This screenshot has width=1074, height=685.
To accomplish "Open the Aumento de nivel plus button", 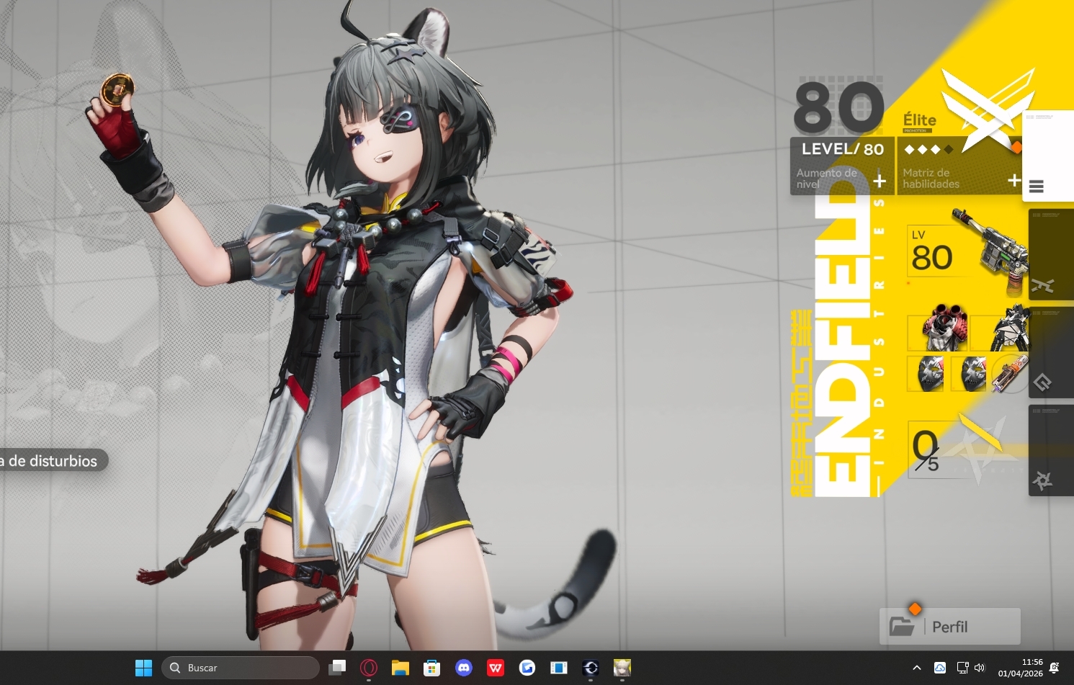I will point(880,180).
